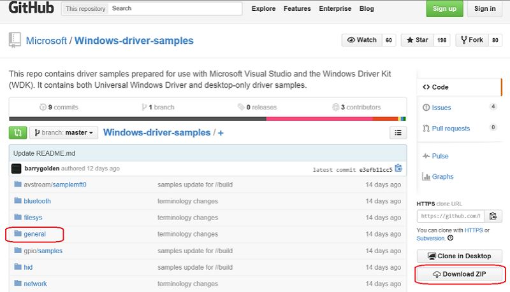Select the Code tab in sidebar
The width and height of the screenshot is (510, 292).
click(459, 87)
